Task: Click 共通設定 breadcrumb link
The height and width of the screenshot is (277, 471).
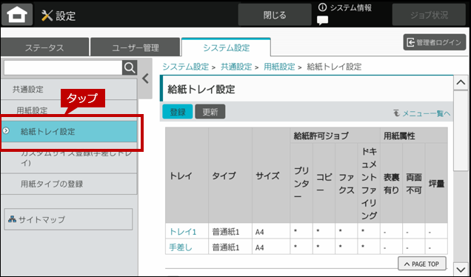Action: [x=236, y=67]
